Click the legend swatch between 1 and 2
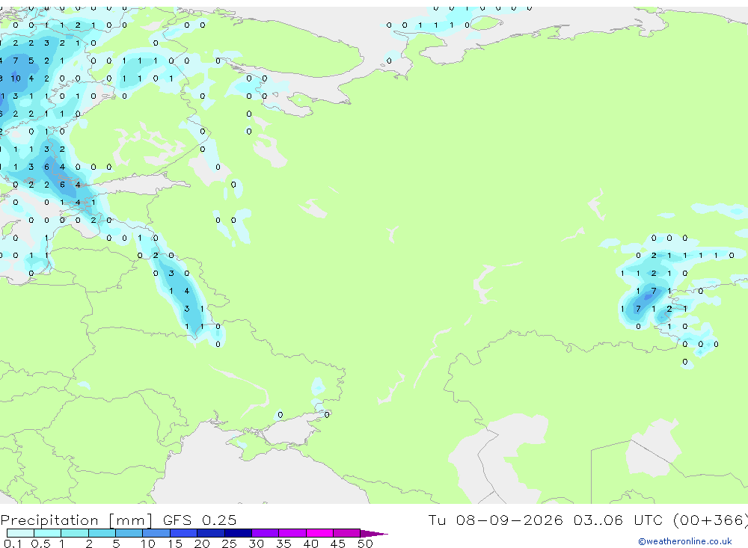The height and width of the screenshot is (548, 748). 74,533
